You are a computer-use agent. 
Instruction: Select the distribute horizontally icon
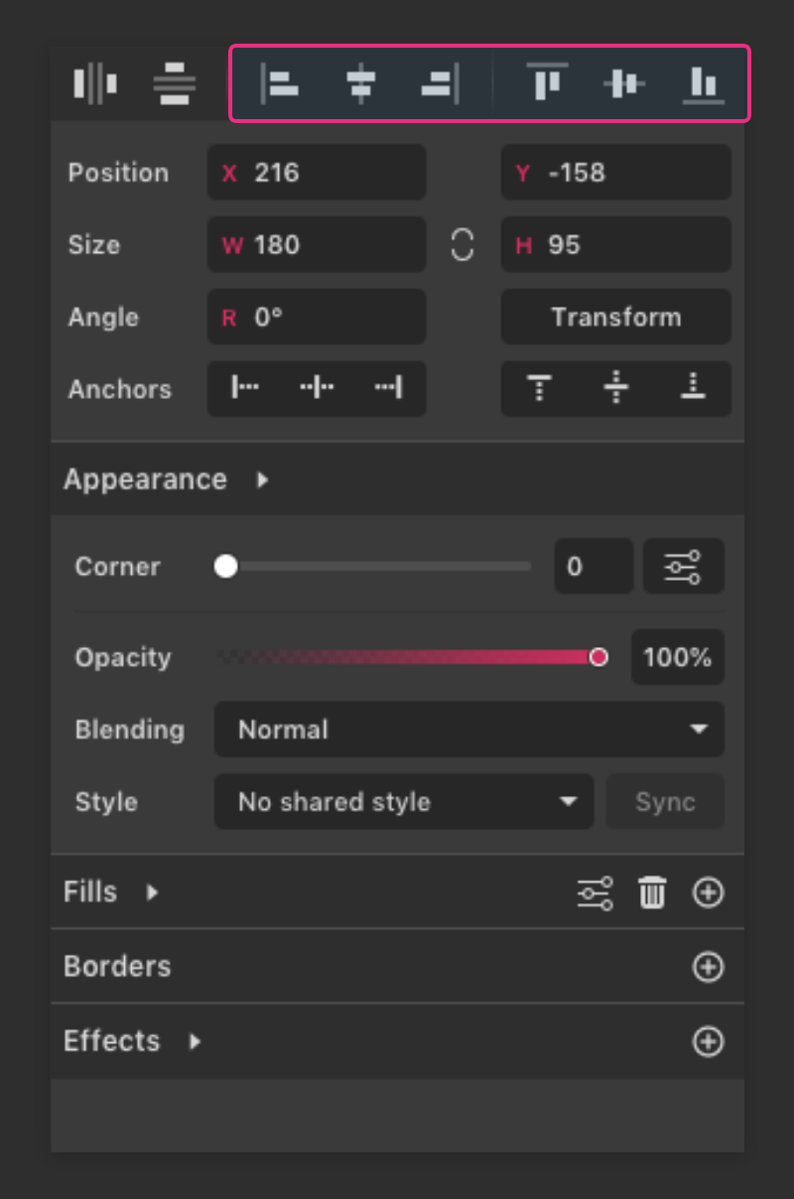pyautogui.click(x=94, y=83)
